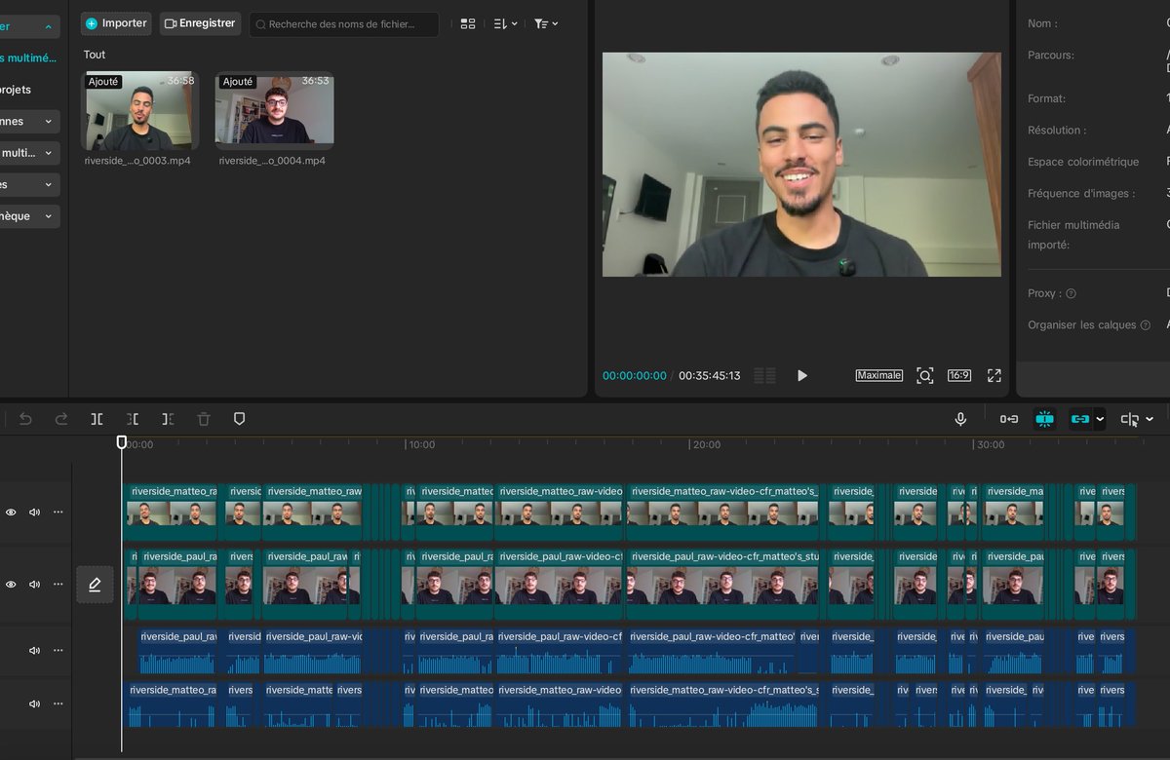Expand the 'nèque' sidebar section
This screenshot has height=760, width=1170.
pos(29,216)
